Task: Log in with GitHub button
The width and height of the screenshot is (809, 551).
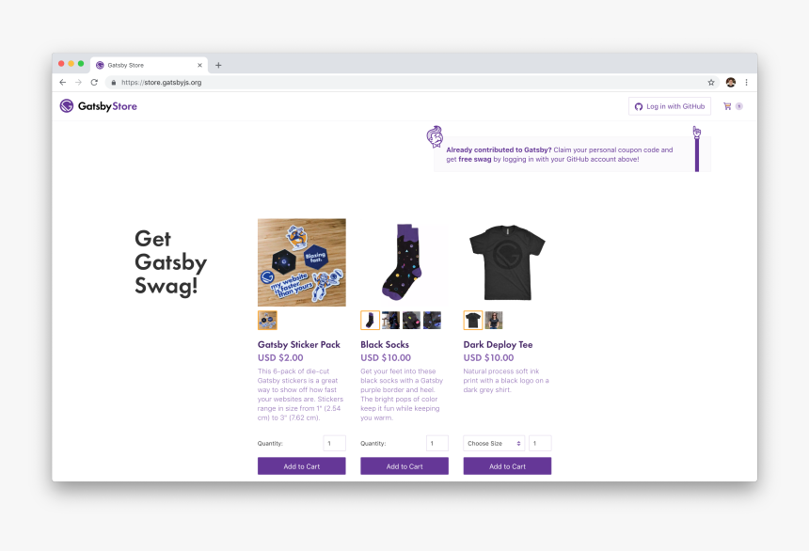Action: click(x=669, y=106)
